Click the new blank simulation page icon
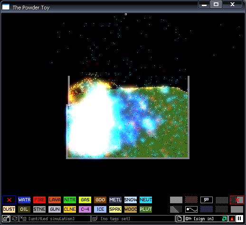246x225 pixels. tap(180, 219)
